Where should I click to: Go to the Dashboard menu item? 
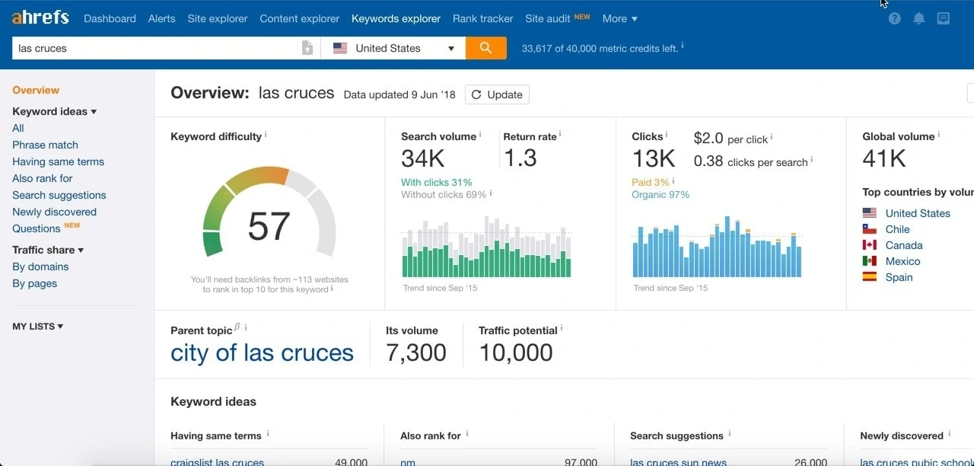tap(110, 18)
